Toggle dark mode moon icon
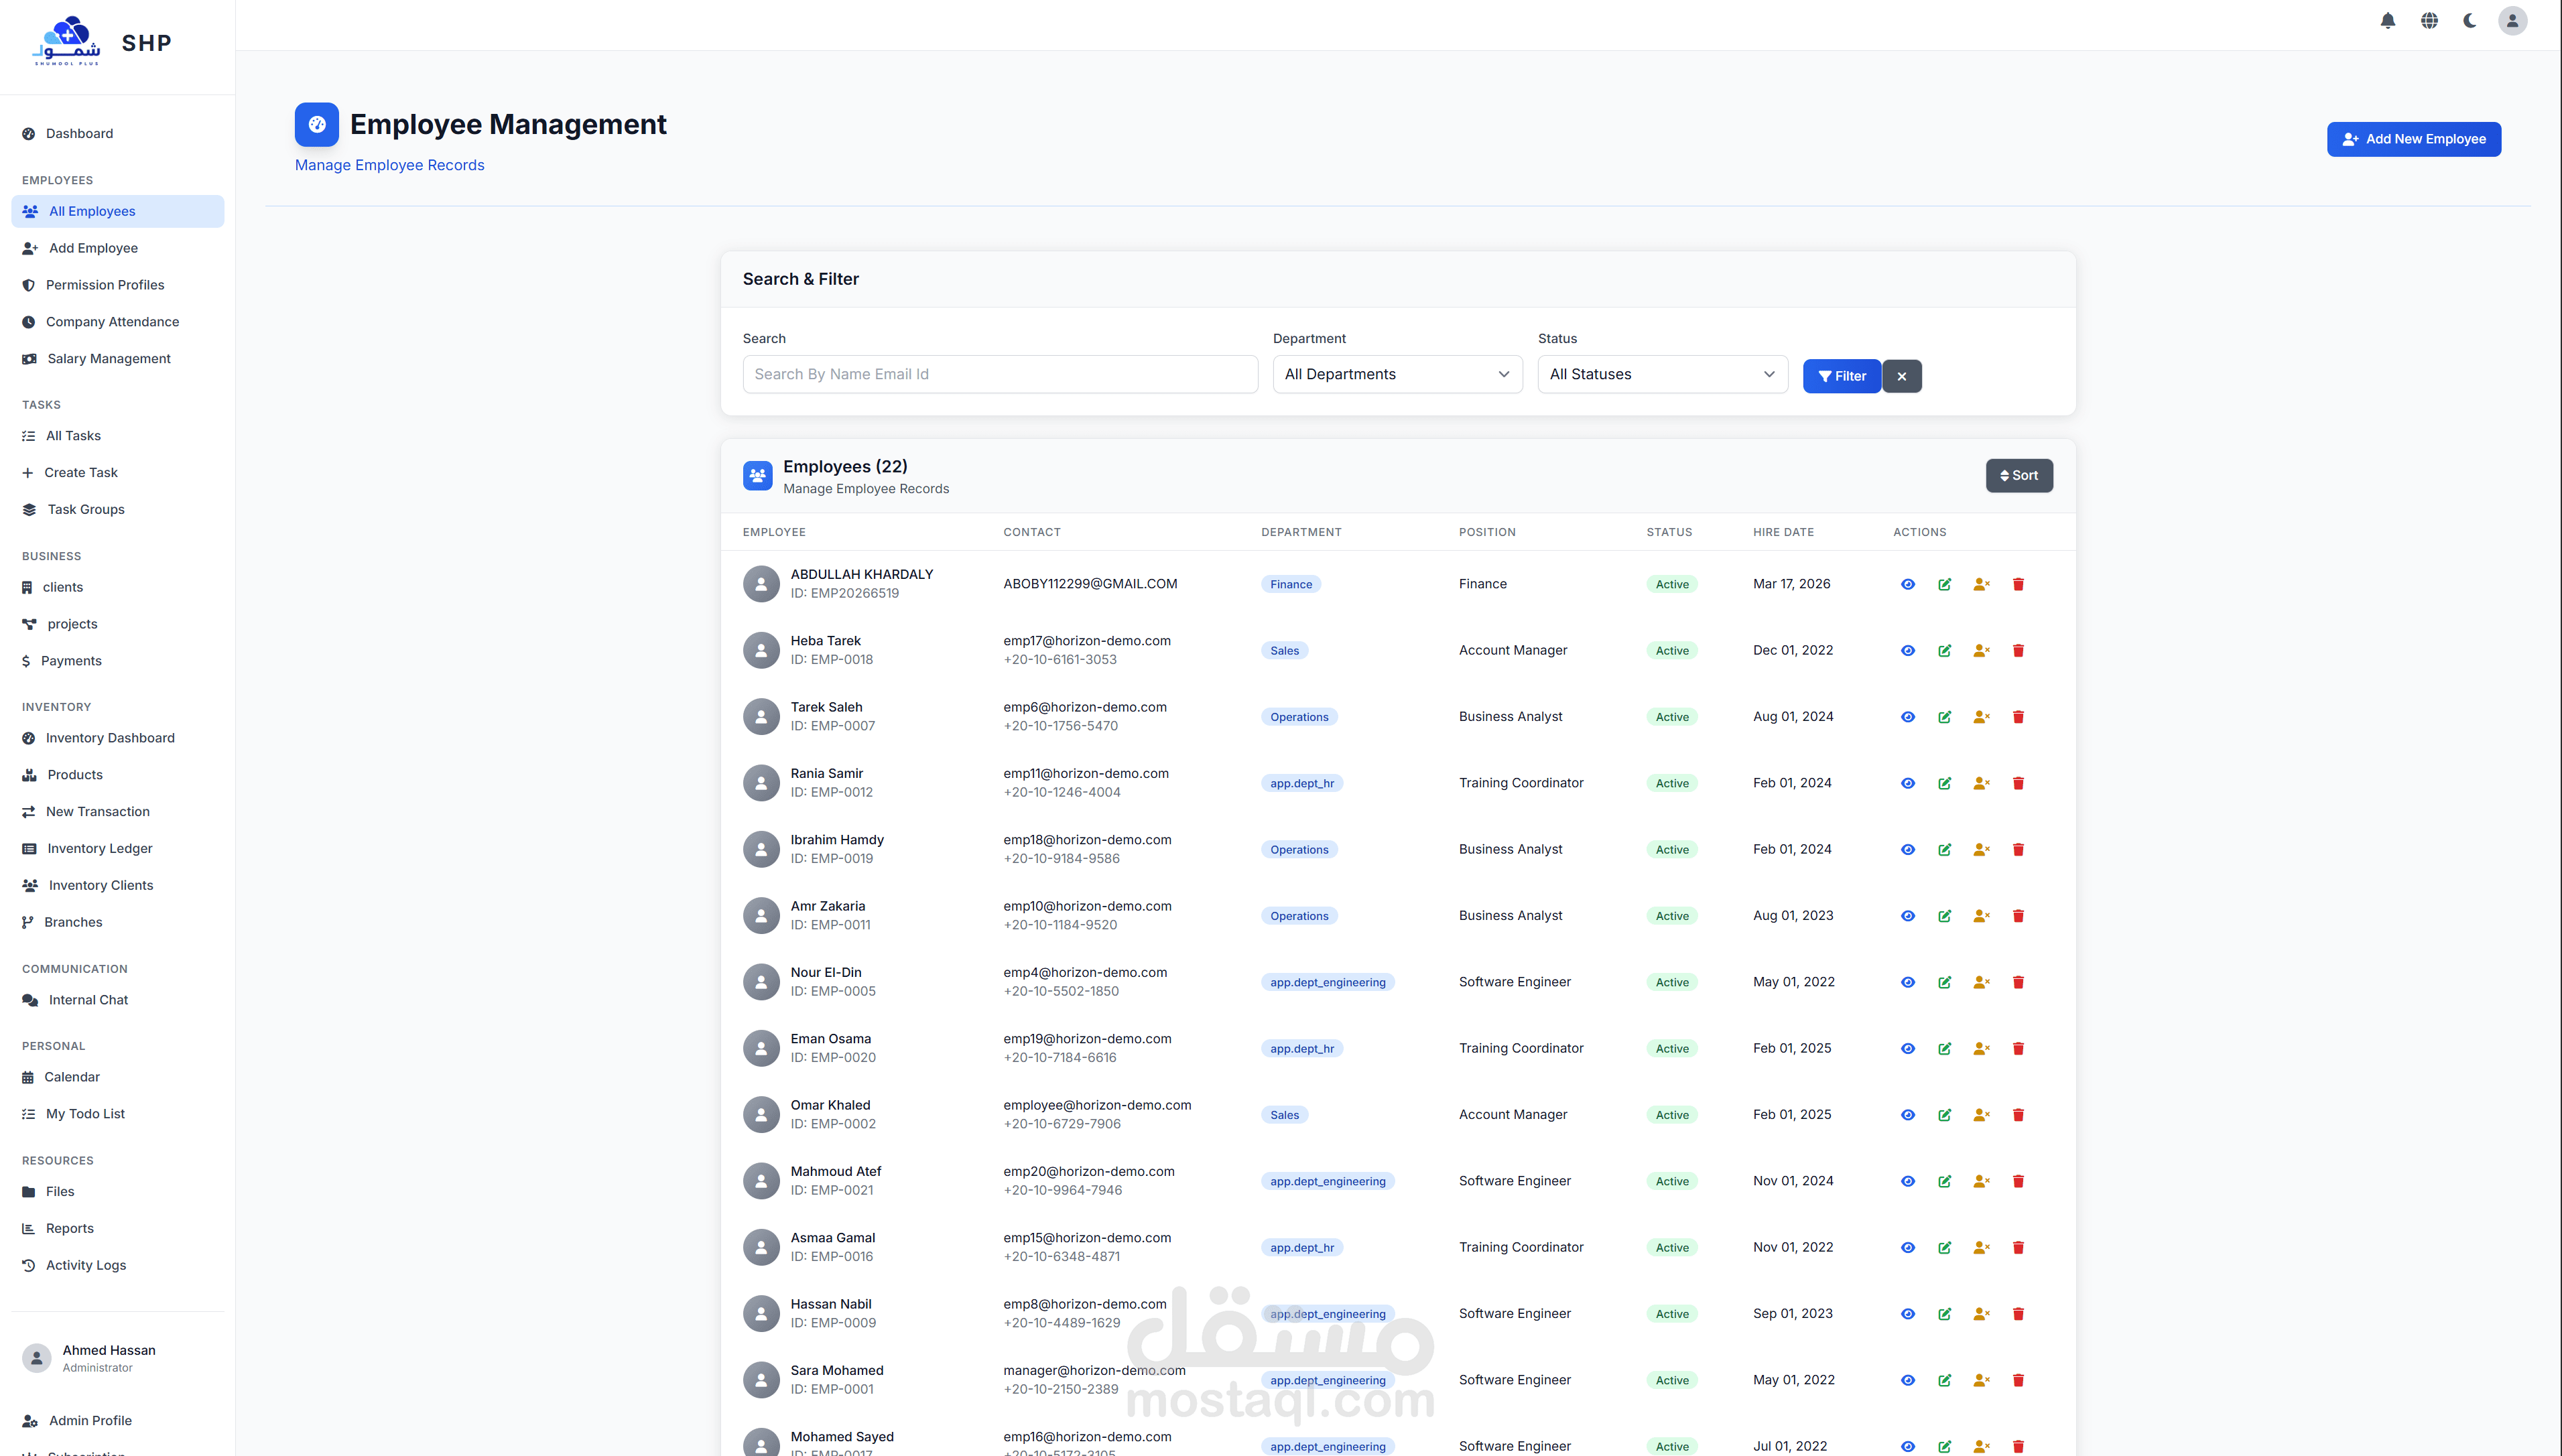The image size is (2562, 1456). point(2470,21)
